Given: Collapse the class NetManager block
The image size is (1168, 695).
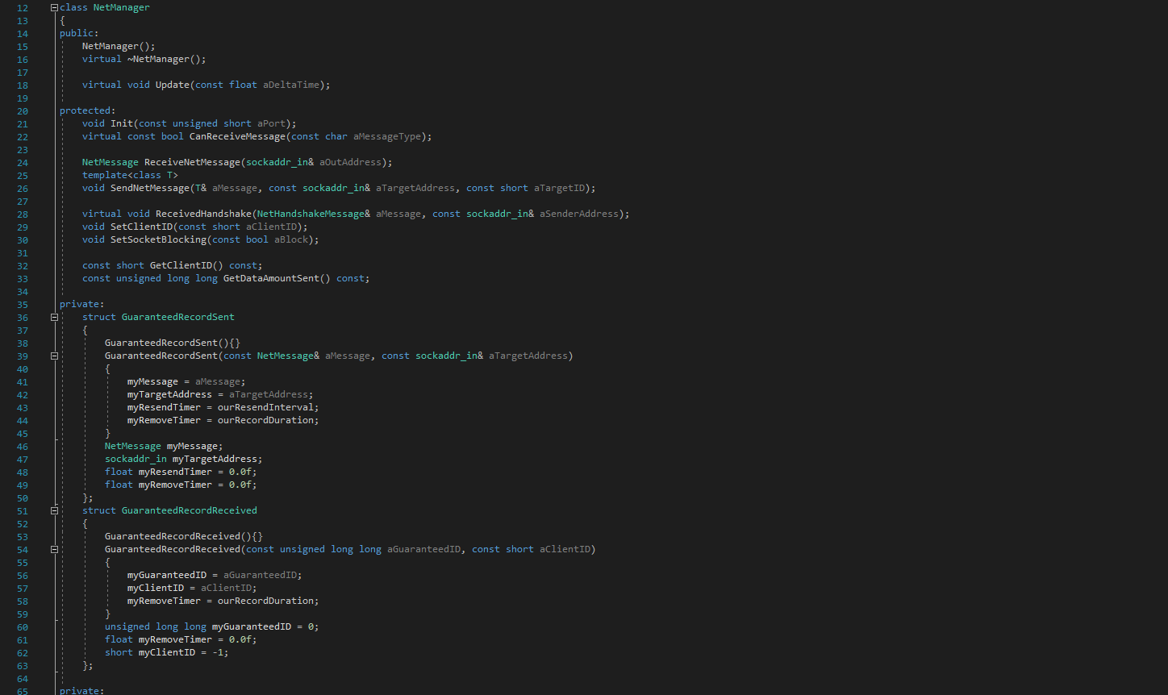Looking at the screenshot, I should click(54, 7).
